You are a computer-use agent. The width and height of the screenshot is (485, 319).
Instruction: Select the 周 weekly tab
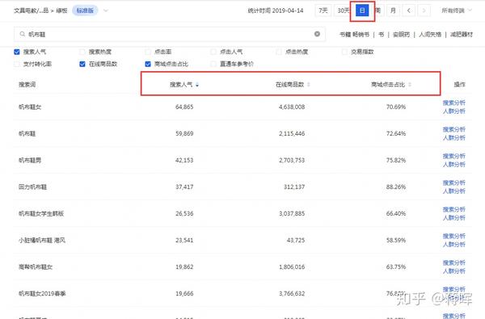click(x=377, y=10)
